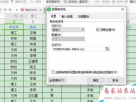Screen dimensions: 136x102
Task: Click the fx insert function icon
Action: (x=22, y=16)
